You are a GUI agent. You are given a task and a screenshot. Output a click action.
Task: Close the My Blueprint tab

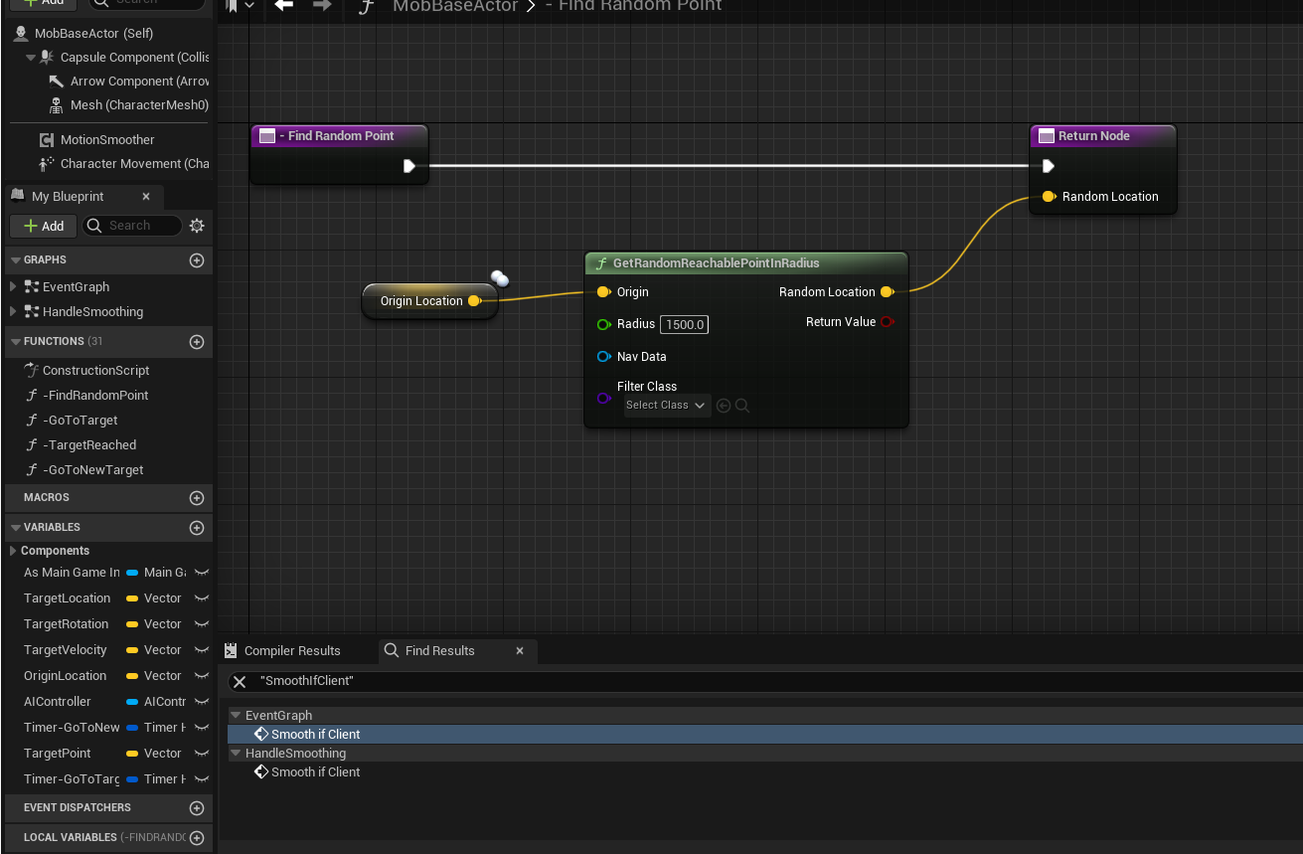point(146,196)
